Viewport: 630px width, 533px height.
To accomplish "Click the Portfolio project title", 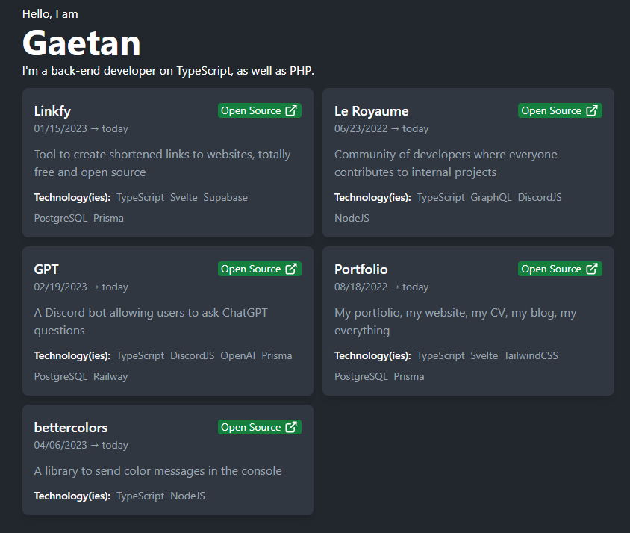I will (361, 269).
